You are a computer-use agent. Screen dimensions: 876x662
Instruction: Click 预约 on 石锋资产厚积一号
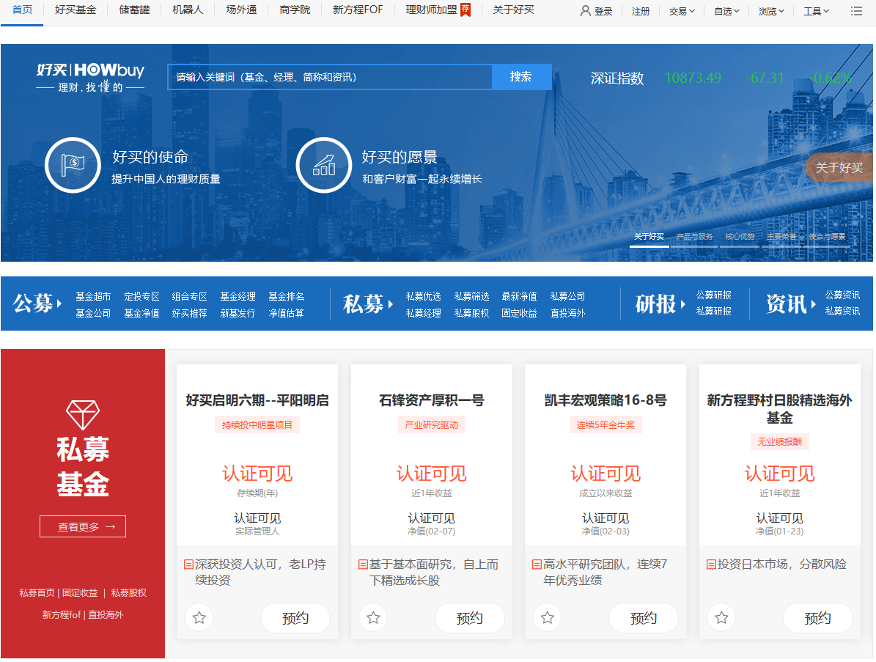469,618
